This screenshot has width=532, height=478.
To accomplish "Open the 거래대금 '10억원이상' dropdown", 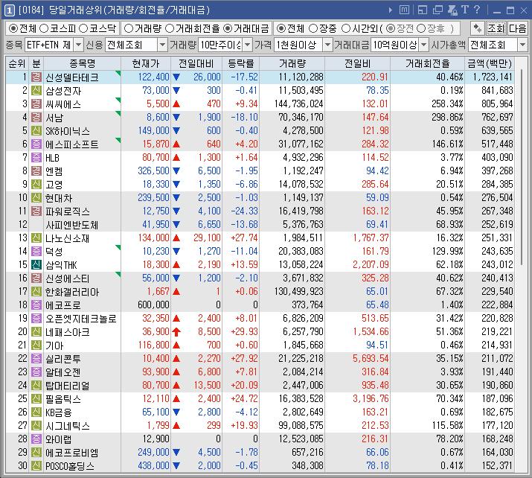I will point(424,45).
